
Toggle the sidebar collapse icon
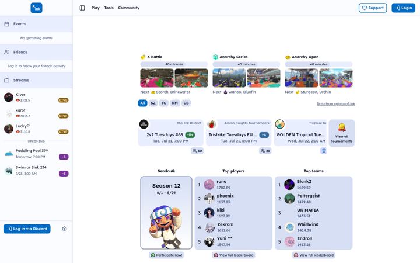[82, 8]
